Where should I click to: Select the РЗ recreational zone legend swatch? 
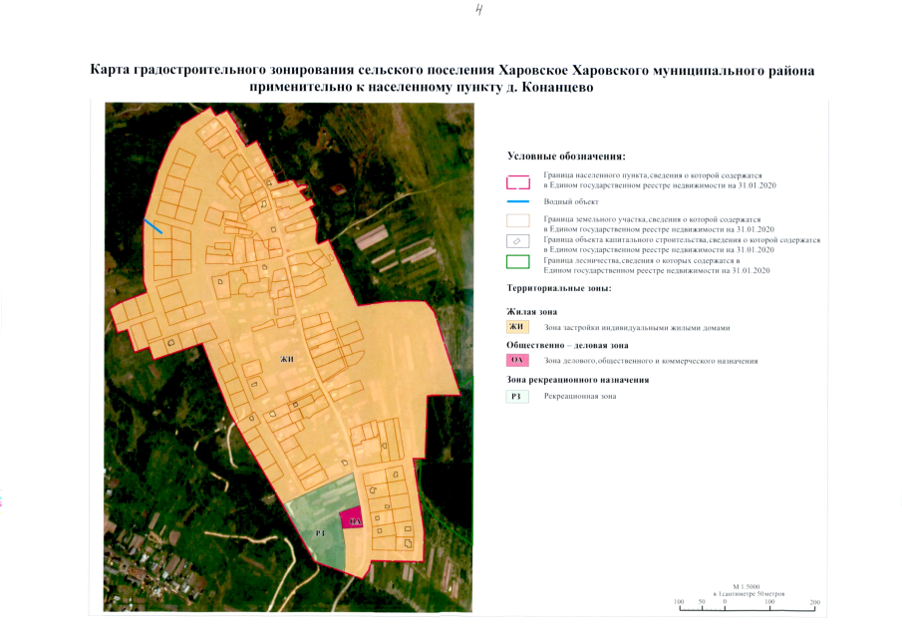coord(517,396)
